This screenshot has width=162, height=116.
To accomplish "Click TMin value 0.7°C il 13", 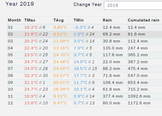I will pos(84,103).
